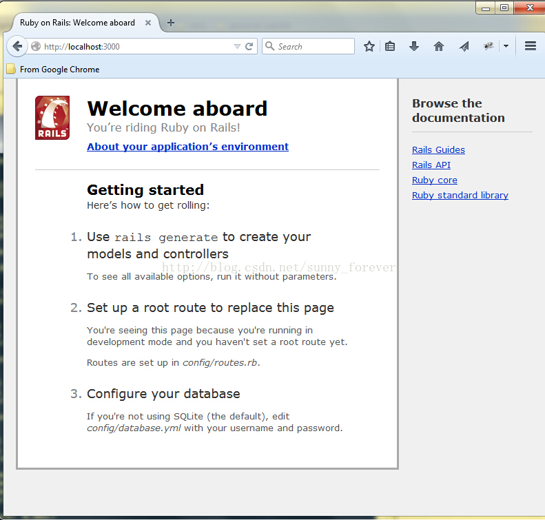Open the Rails API link
The width and height of the screenshot is (545, 520).
(431, 165)
